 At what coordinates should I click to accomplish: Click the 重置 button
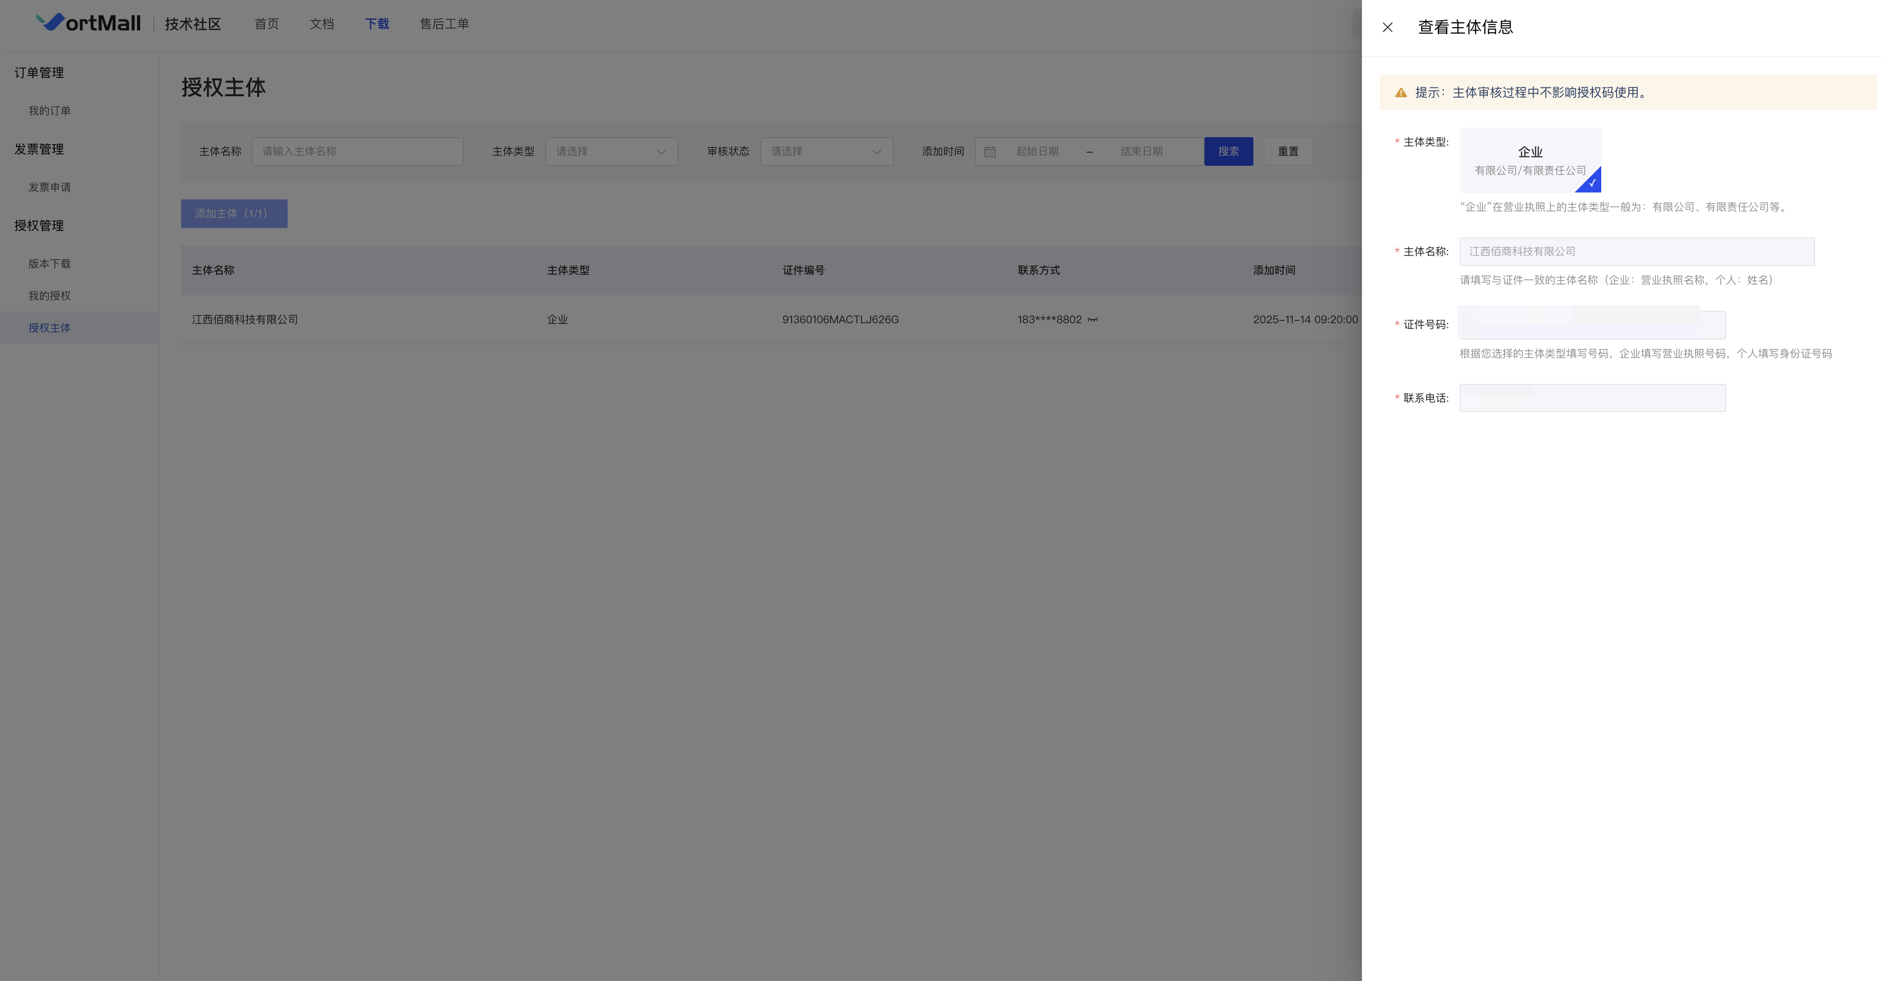pyautogui.click(x=1288, y=151)
